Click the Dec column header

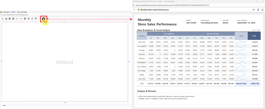pyautogui.click(x=231, y=38)
